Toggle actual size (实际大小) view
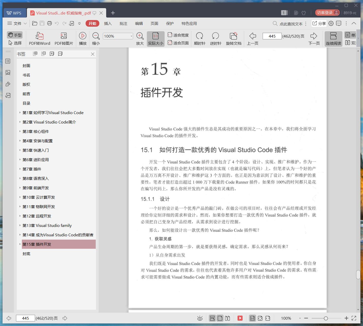Image resolution: width=363 pixels, height=326 pixels. pyautogui.click(x=155, y=39)
